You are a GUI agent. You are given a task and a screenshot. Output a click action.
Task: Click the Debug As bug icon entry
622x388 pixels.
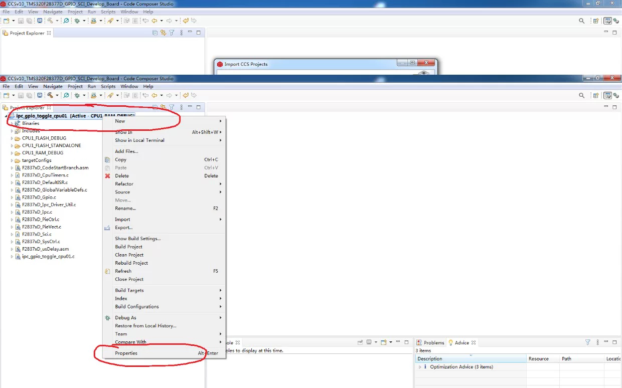107,318
